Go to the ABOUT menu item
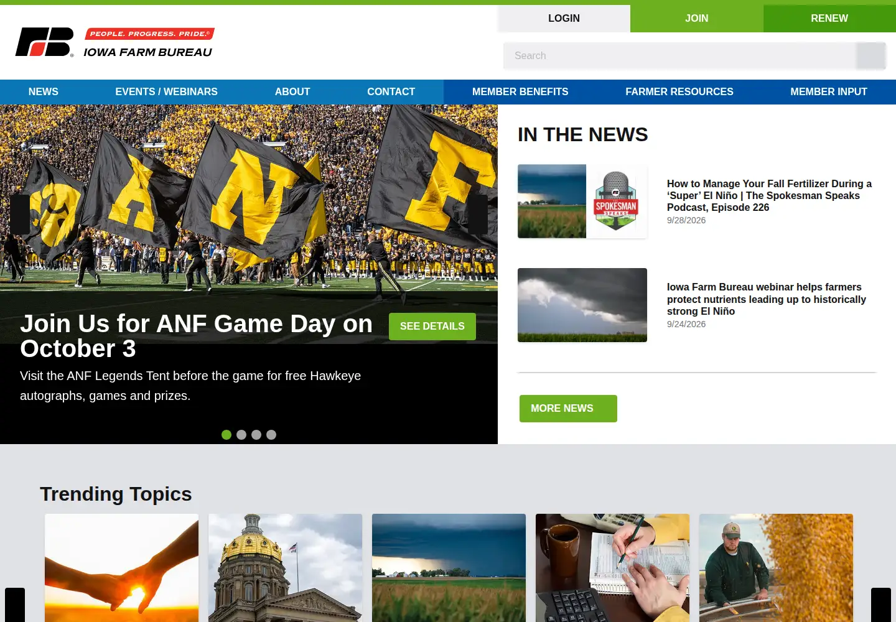Viewport: 896px width, 622px height. point(292,92)
